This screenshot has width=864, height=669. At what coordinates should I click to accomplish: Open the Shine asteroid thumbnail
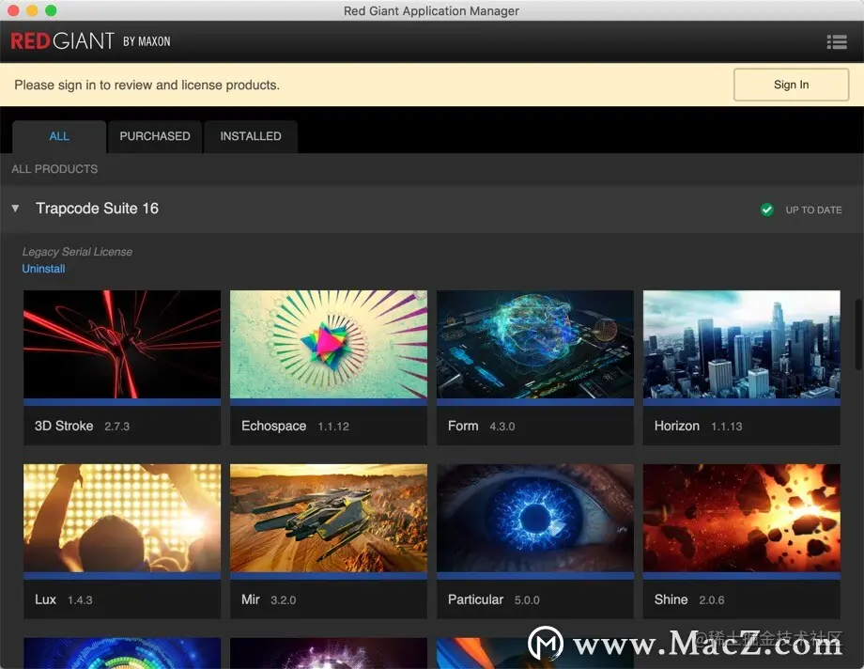742,518
